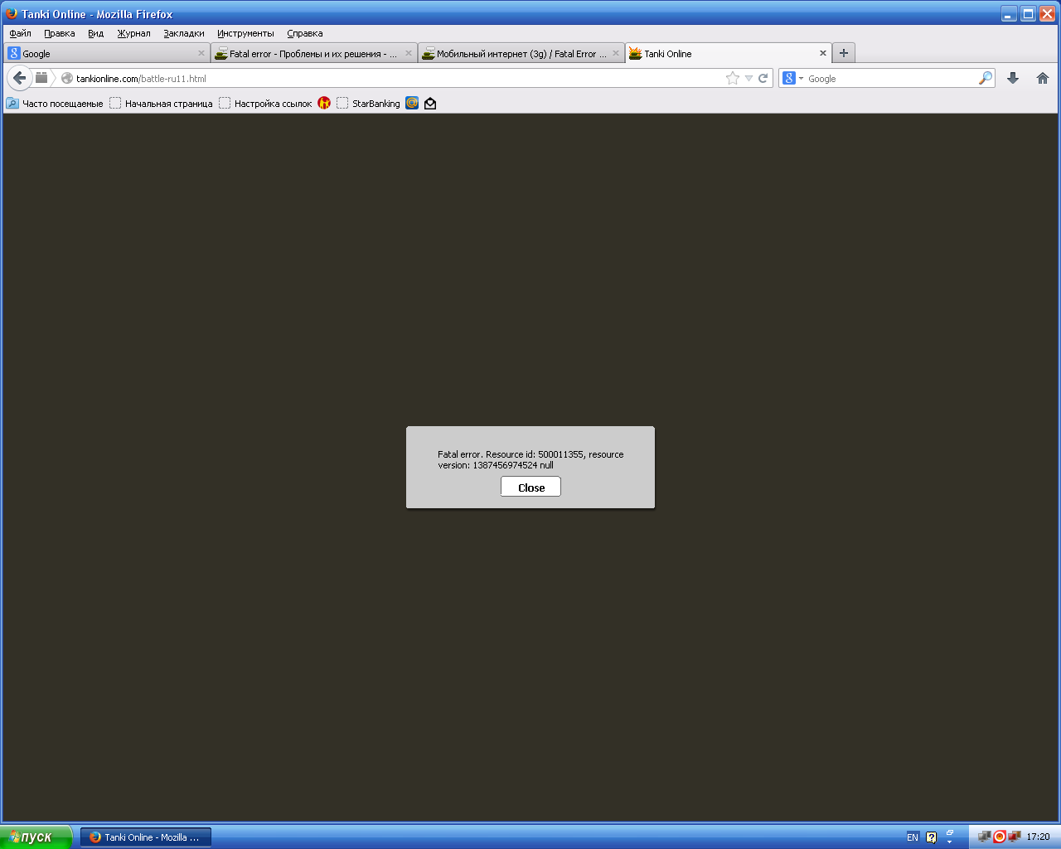
Task: Click the red network computers tray icon
Action: pos(1014,837)
